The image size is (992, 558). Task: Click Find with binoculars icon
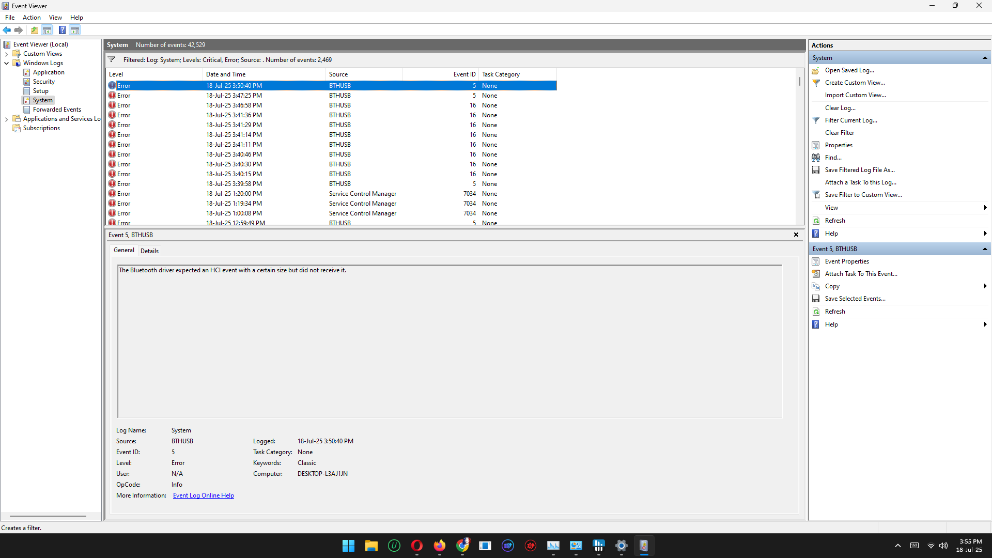833,158
